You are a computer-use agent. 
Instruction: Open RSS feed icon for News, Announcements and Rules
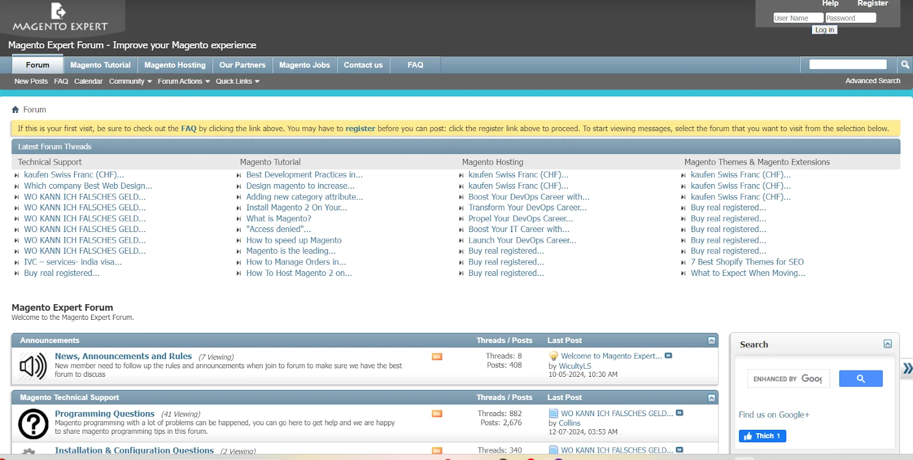[437, 357]
